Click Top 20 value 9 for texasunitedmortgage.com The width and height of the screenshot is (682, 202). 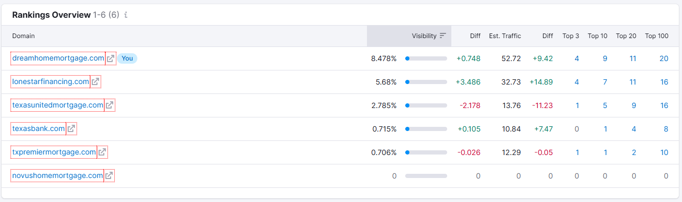634,105
